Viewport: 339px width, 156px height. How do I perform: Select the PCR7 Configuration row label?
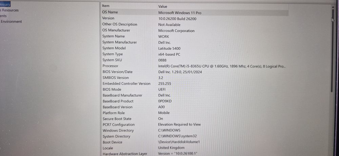pos(119,125)
